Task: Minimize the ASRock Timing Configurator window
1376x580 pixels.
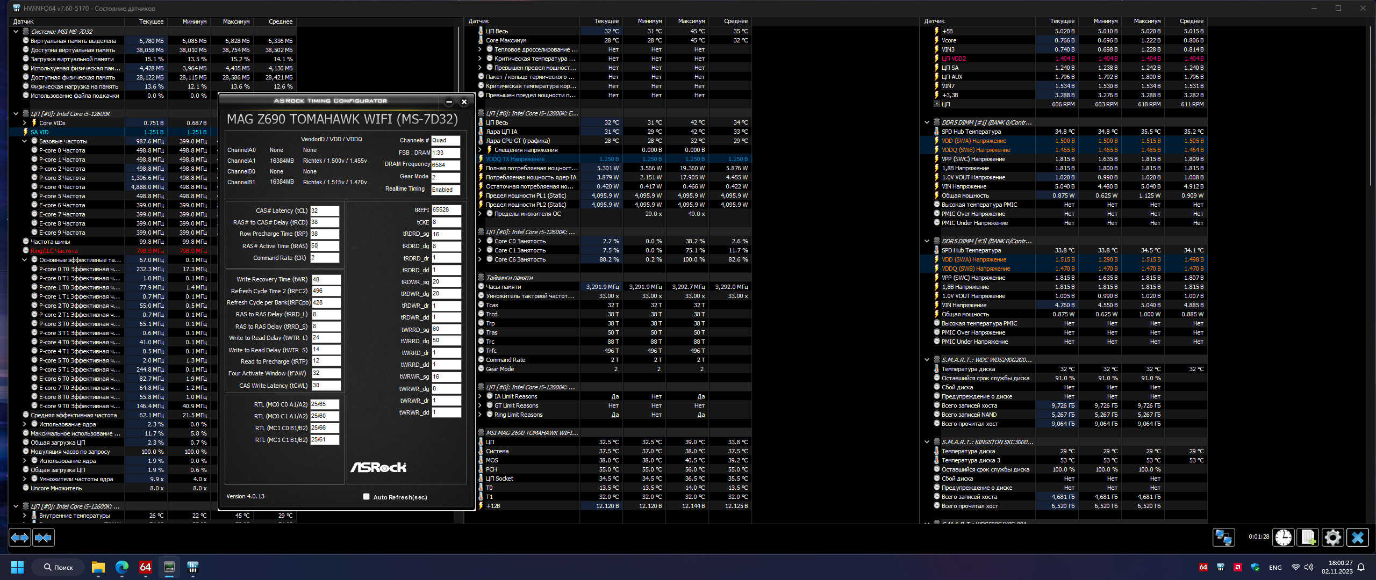Action: click(x=449, y=102)
